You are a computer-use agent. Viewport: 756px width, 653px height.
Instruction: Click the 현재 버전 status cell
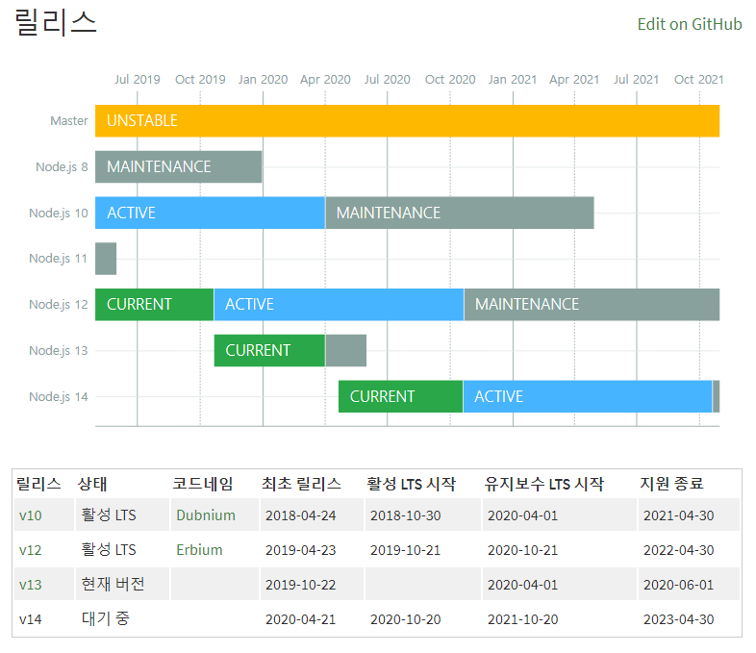tap(113, 584)
